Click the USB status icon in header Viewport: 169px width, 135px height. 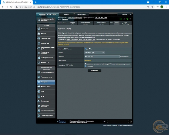130,19
